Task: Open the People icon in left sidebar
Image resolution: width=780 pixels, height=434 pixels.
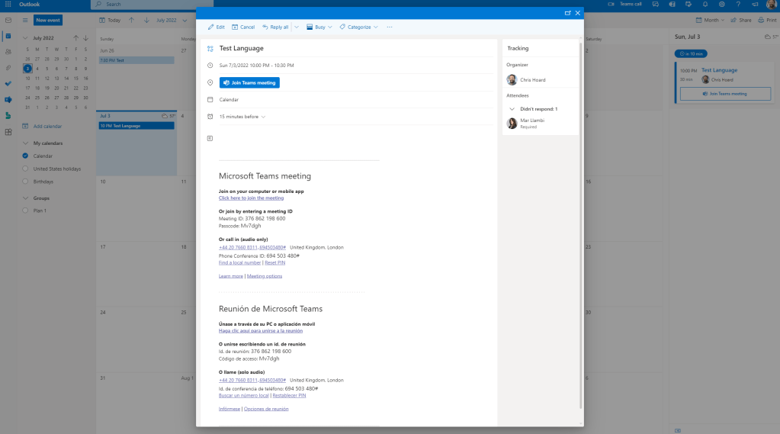Action: pyautogui.click(x=8, y=52)
